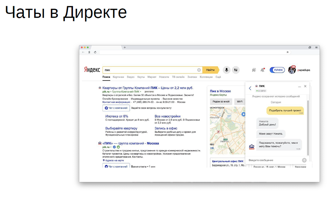This screenshot has height=205, width=329.
Task: Open the Карты tab
Action: [141, 77]
